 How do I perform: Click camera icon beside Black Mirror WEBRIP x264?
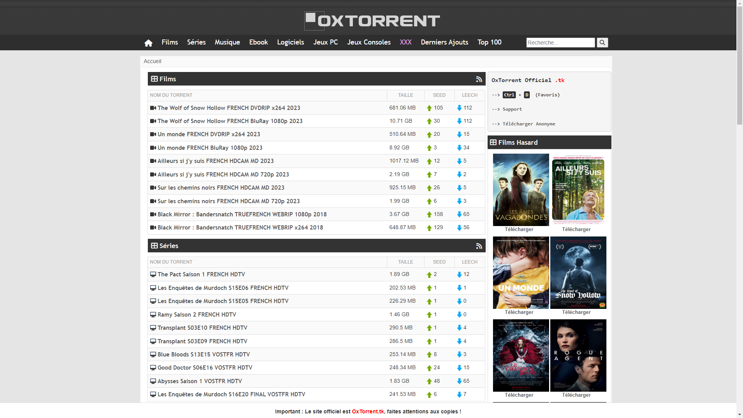pos(153,228)
